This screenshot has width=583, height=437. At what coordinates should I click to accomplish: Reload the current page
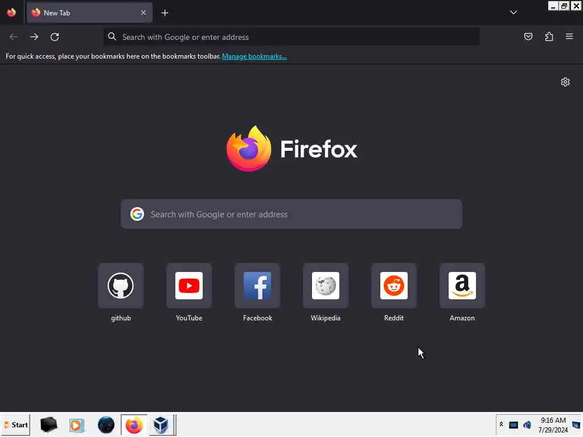[x=55, y=37]
